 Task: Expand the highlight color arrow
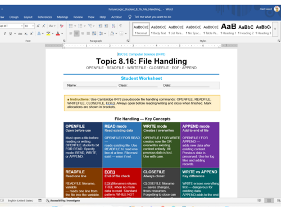point(53,34)
